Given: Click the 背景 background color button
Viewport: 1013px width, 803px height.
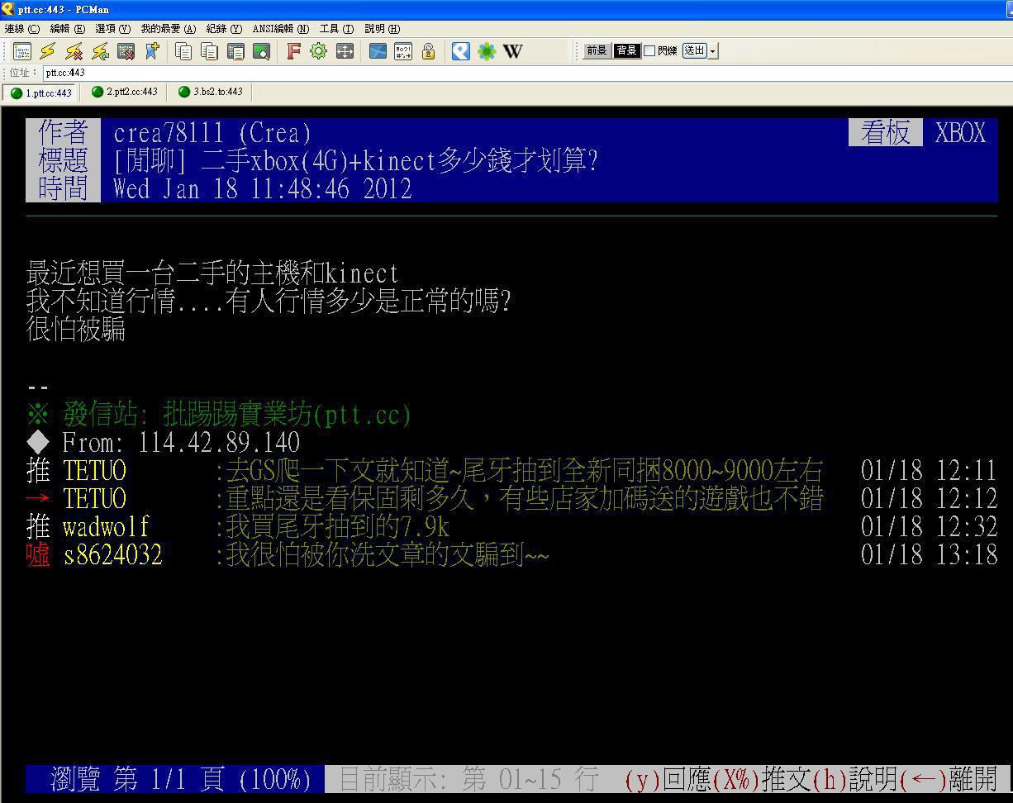Looking at the screenshot, I should click(626, 51).
